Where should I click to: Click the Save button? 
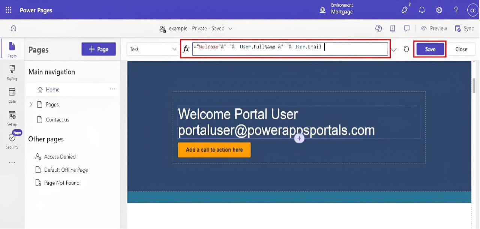coord(430,49)
